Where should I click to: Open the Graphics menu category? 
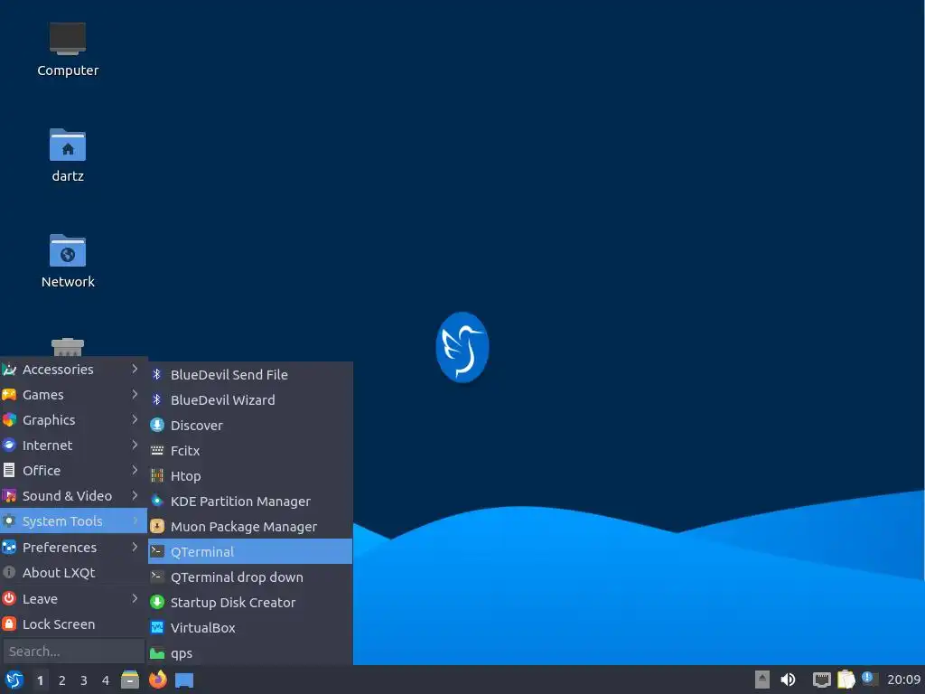[73, 420]
